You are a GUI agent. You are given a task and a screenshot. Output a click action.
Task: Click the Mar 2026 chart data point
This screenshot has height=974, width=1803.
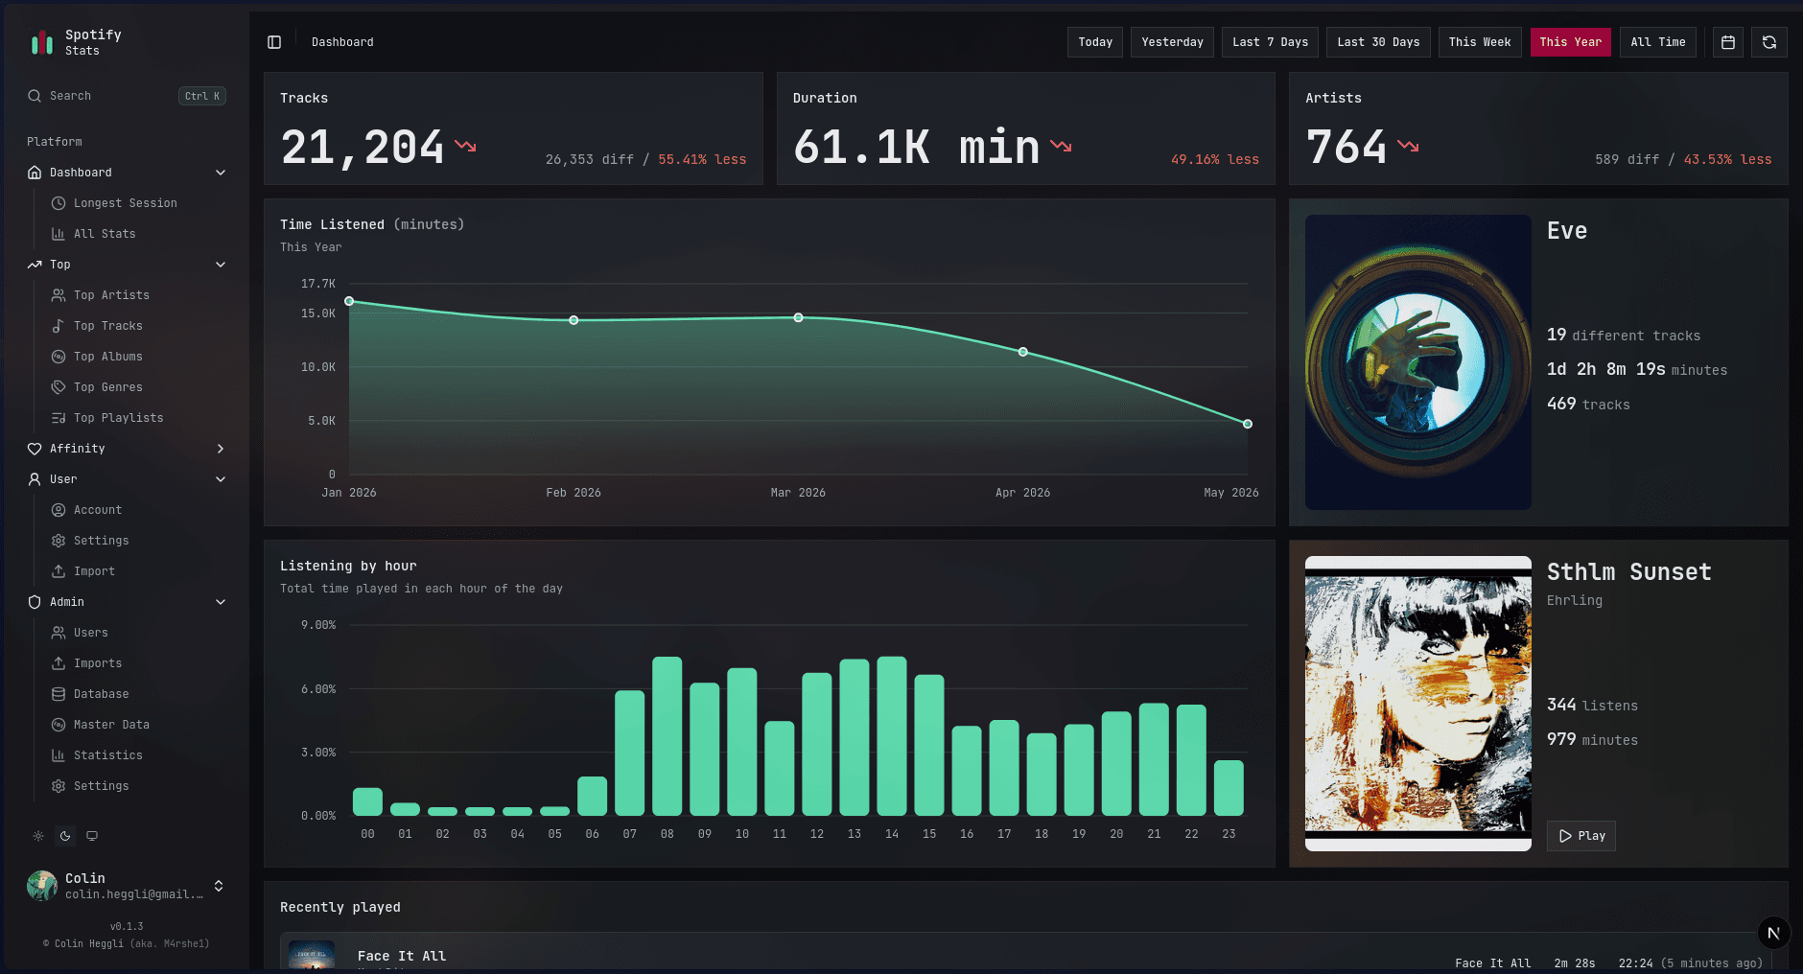tap(798, 317)
